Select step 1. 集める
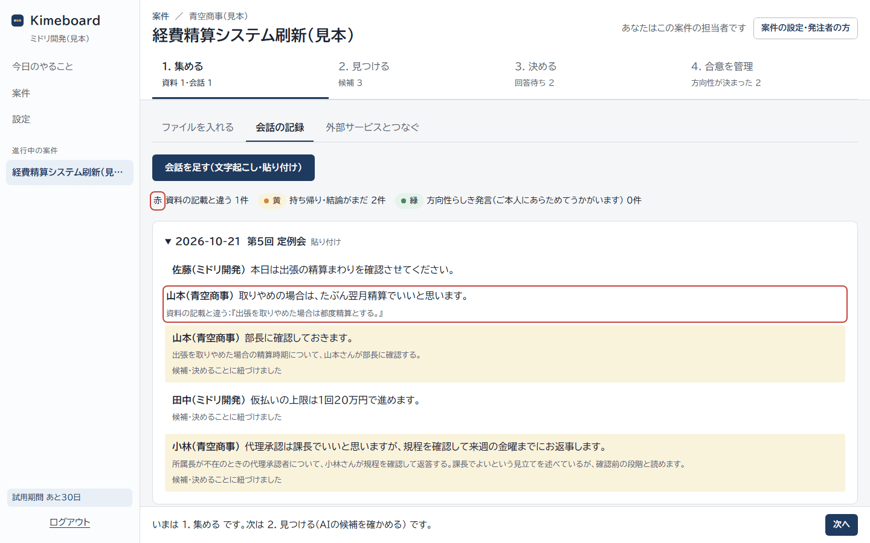 [240, 74]
